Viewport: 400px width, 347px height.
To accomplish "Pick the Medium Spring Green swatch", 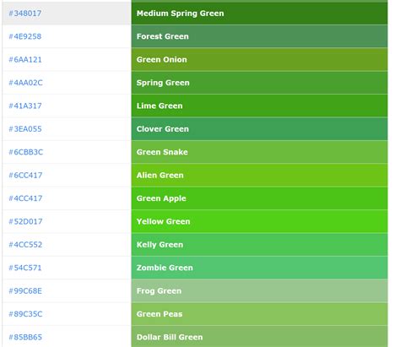I will 259,14.
